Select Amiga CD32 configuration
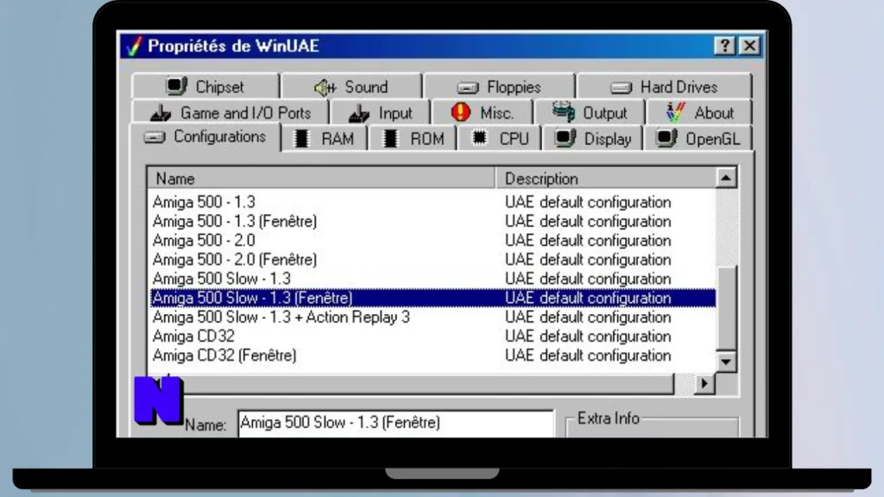Image resolution: width=884 pixels, height=497 pixels. pyautogui.click(x=433, y=336)
